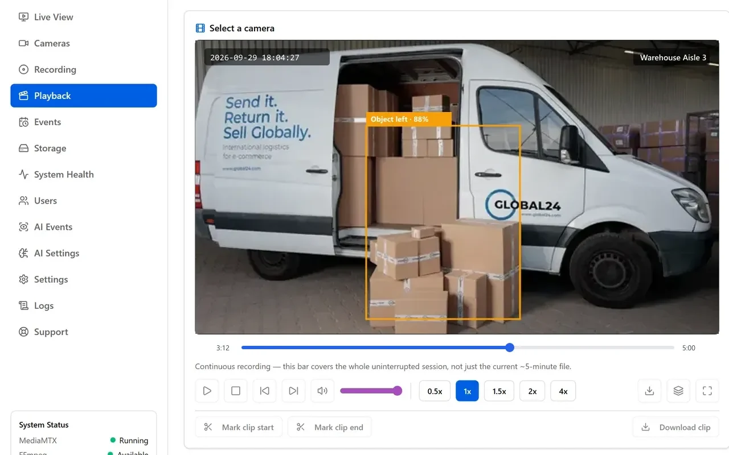Open the Logs page
This screenshot has width=729, height=455.
pyautogui.click(x=84, y=305)
